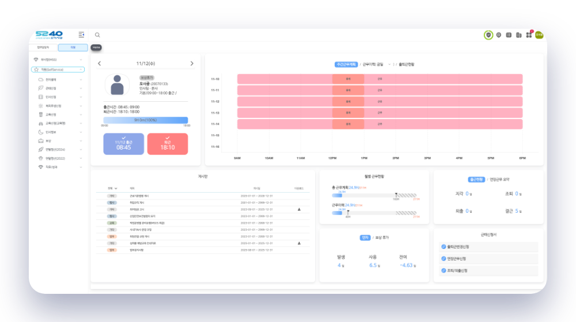The image size is (576, 322).
Task: Expand the 전자결재 submenu chevron
Action: (81, 79)
